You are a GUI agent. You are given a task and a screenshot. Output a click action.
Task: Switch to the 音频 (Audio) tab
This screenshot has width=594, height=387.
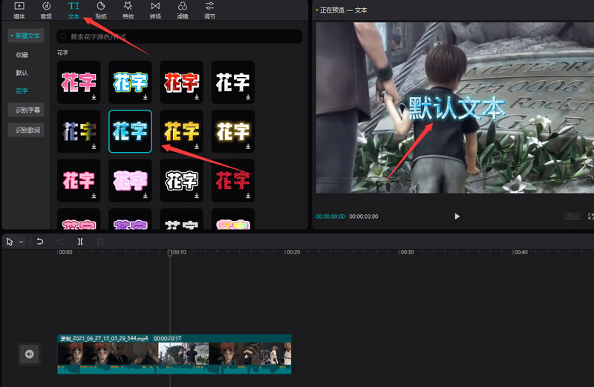46,10
